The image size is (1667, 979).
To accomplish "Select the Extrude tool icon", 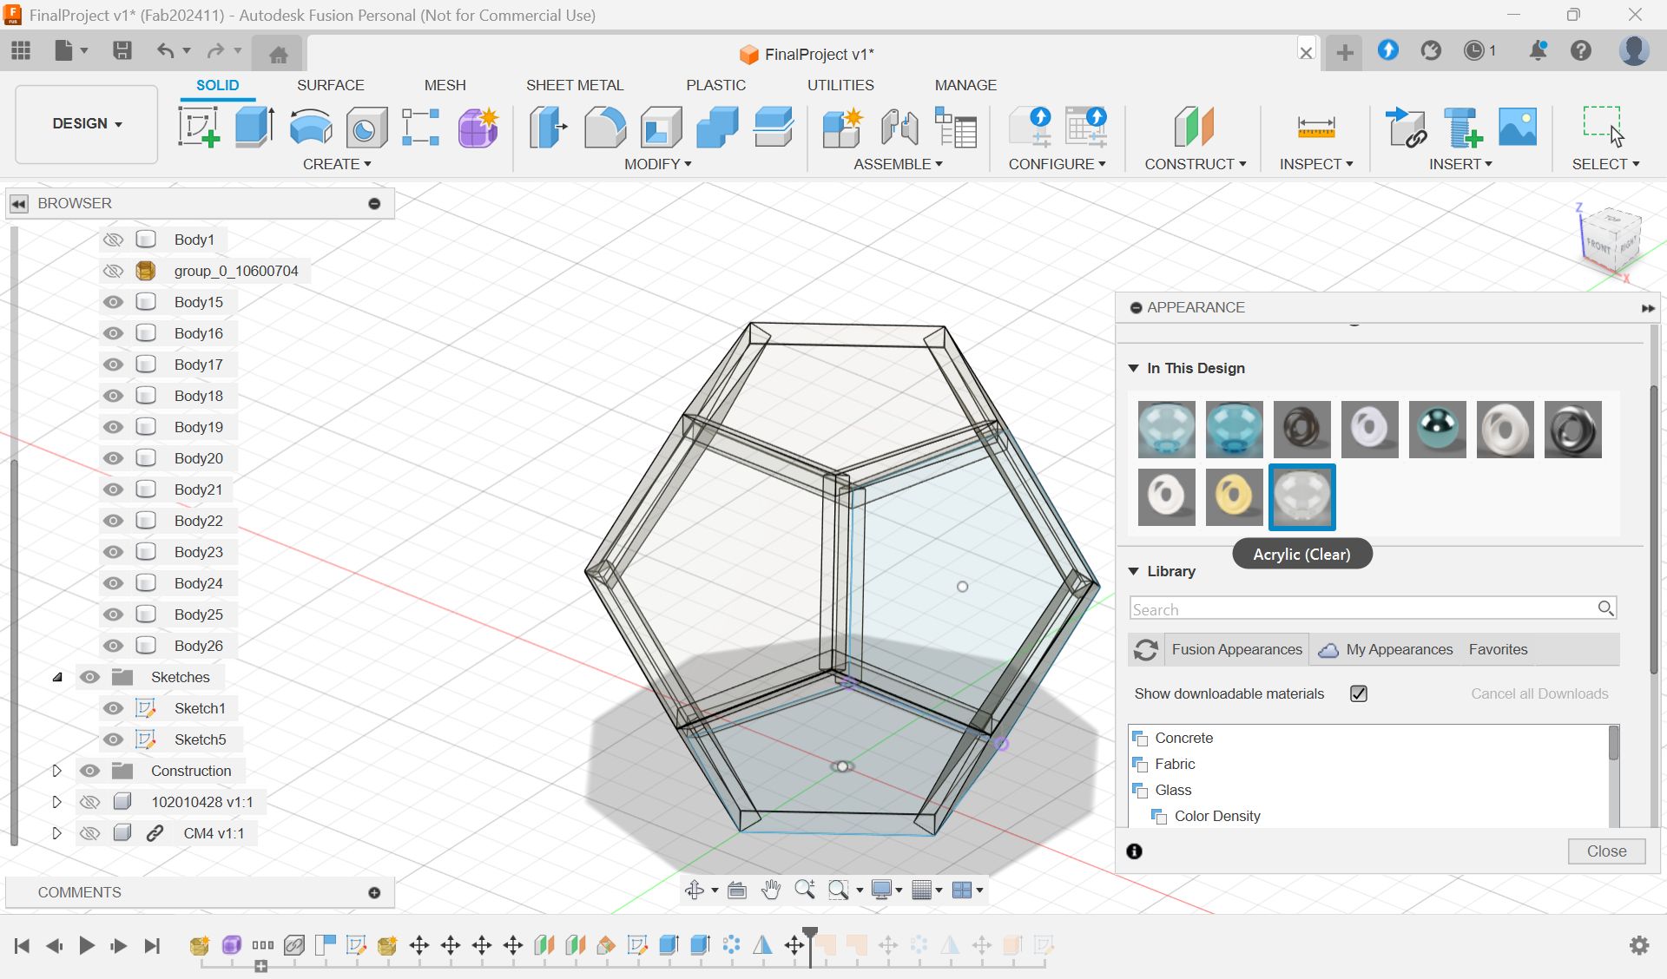I will (x=254, y=127).
